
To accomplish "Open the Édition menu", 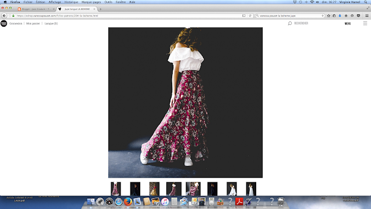I will [x=41, y=2].
